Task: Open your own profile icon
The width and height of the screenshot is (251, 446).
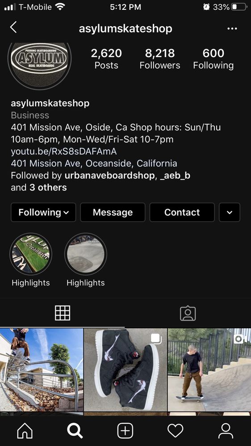Action: coord(226,431)
